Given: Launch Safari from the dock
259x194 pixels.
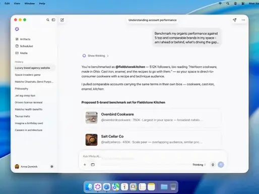Looking at the screenshot, I should click(x=107, y=187).
